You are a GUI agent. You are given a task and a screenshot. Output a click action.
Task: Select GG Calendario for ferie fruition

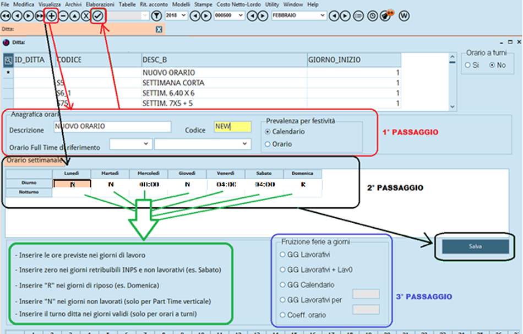[282, 284]
